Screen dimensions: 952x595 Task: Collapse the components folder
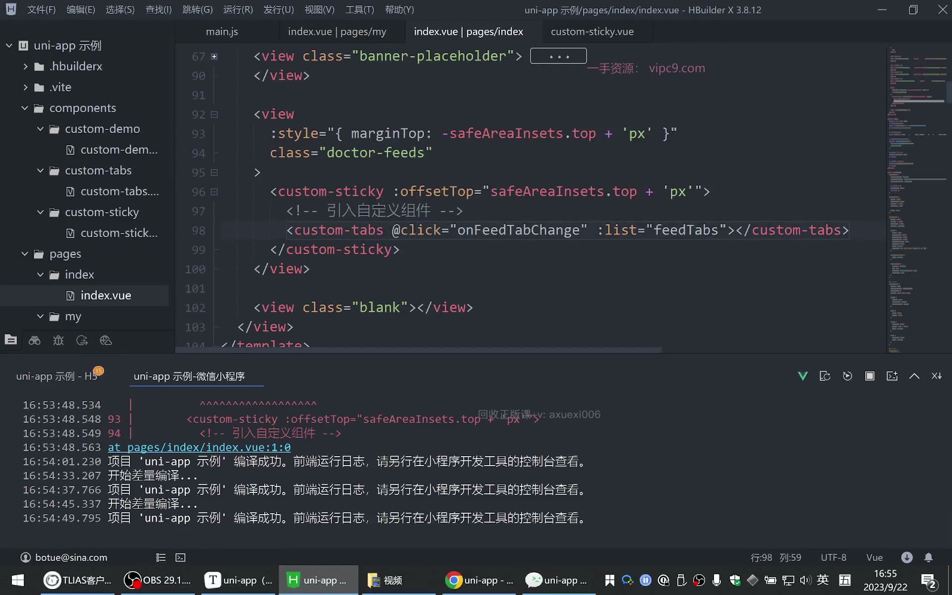click(25, 108)
